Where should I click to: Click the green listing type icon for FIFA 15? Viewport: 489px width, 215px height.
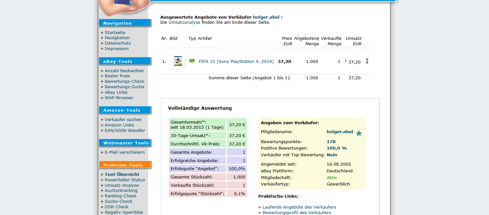point(192,61)
